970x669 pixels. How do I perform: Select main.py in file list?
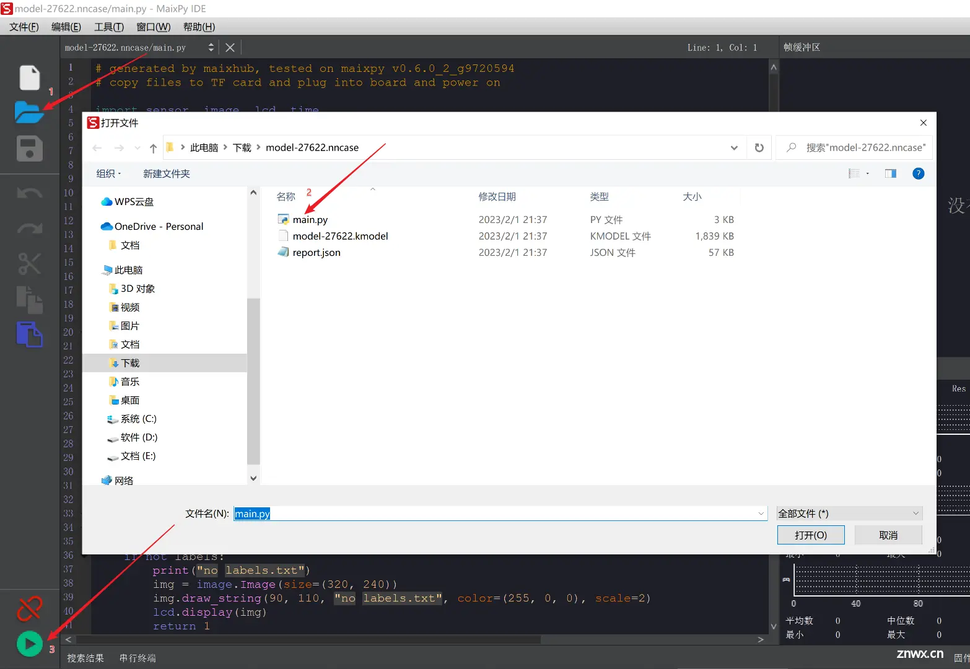tap(310, 219)
